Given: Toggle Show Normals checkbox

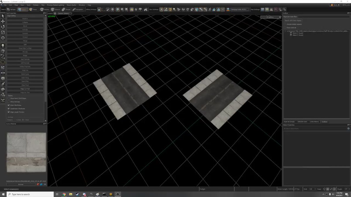Looking at the screenshot, I should point(8,102).
